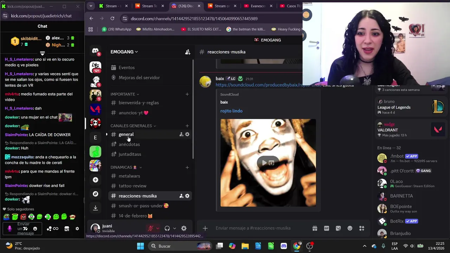Open the Discover servers compass icon

tap(95, 194)
